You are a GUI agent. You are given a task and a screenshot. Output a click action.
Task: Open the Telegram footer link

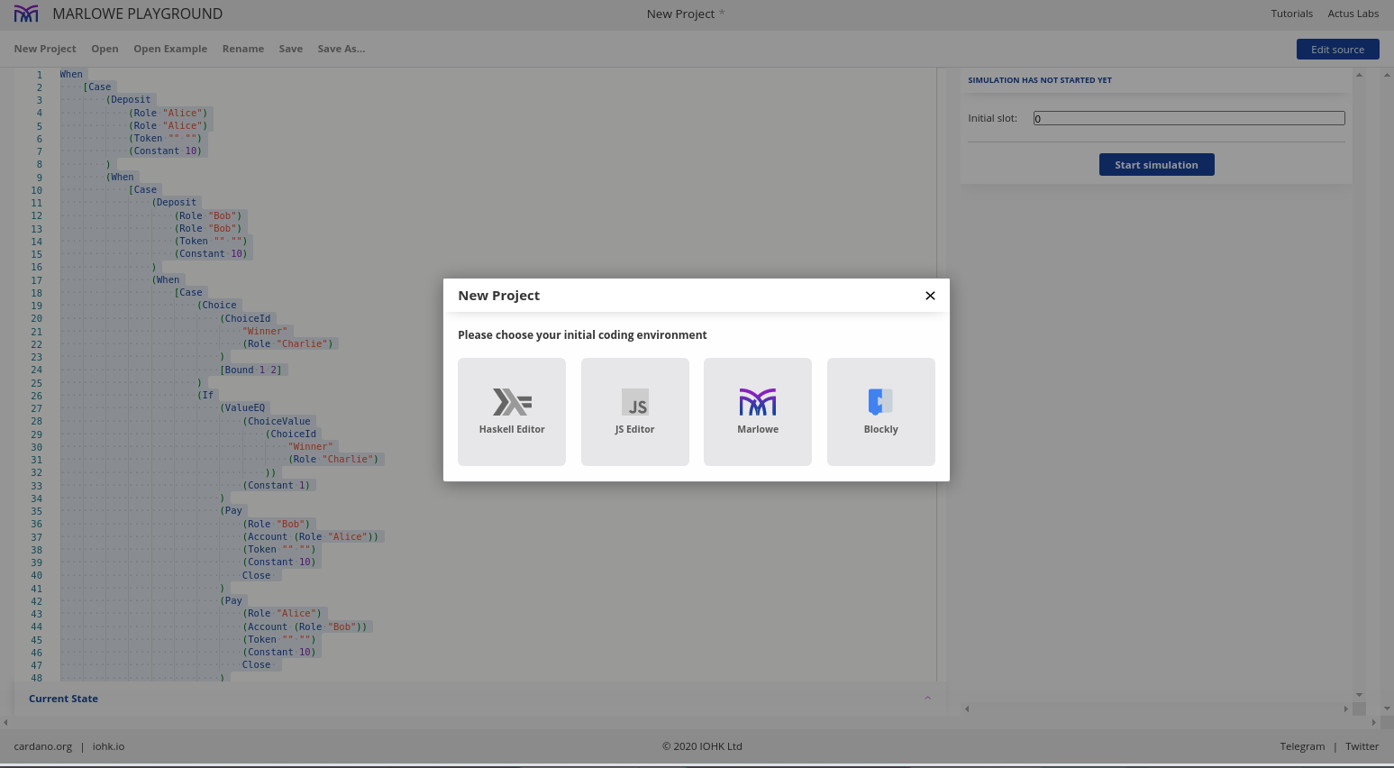click(1302, 746)
